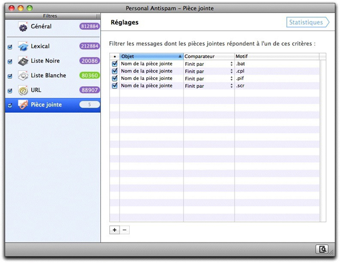Minimize the window with the yellow button

(20, 9)
